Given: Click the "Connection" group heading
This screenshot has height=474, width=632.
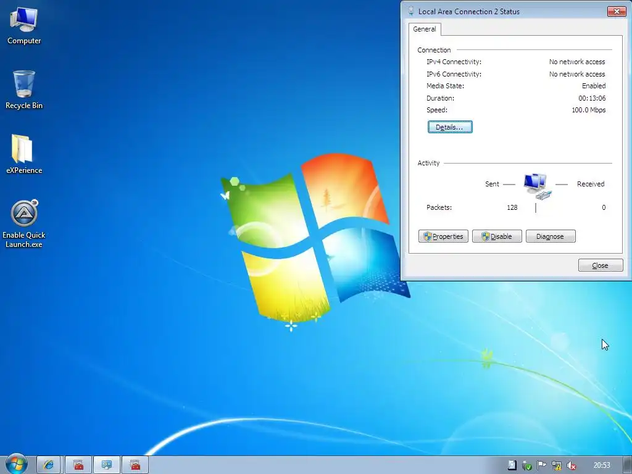Looking at the screenshot, I should pyautogui.click(x=434, y=50).
